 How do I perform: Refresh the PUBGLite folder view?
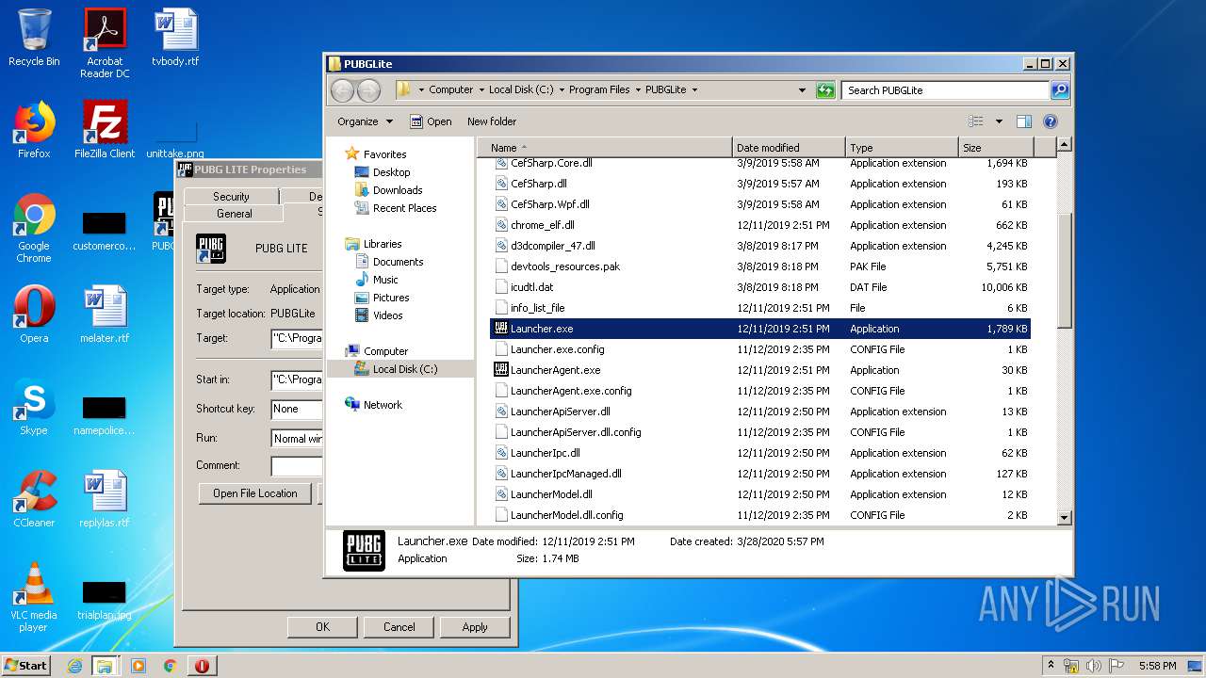click(x=825, y=90)
